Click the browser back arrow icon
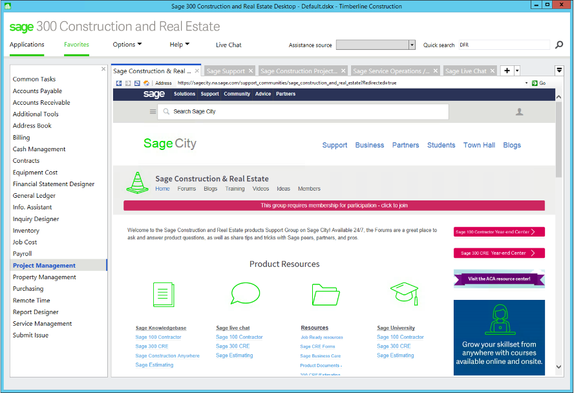Image resolution: width=574 pixels, height=393 pixels. point(119,83)
